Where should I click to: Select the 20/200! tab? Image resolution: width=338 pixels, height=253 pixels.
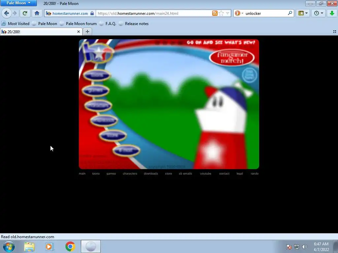[x=41, y=32]
